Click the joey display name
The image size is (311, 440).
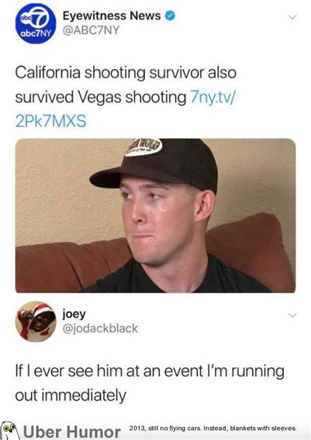tap(74, 314)
